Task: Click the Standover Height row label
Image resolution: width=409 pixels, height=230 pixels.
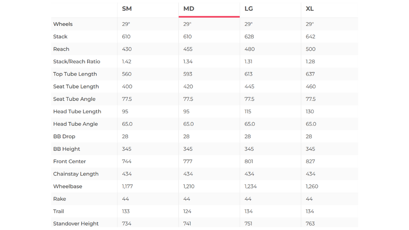Action: (76, 224)
